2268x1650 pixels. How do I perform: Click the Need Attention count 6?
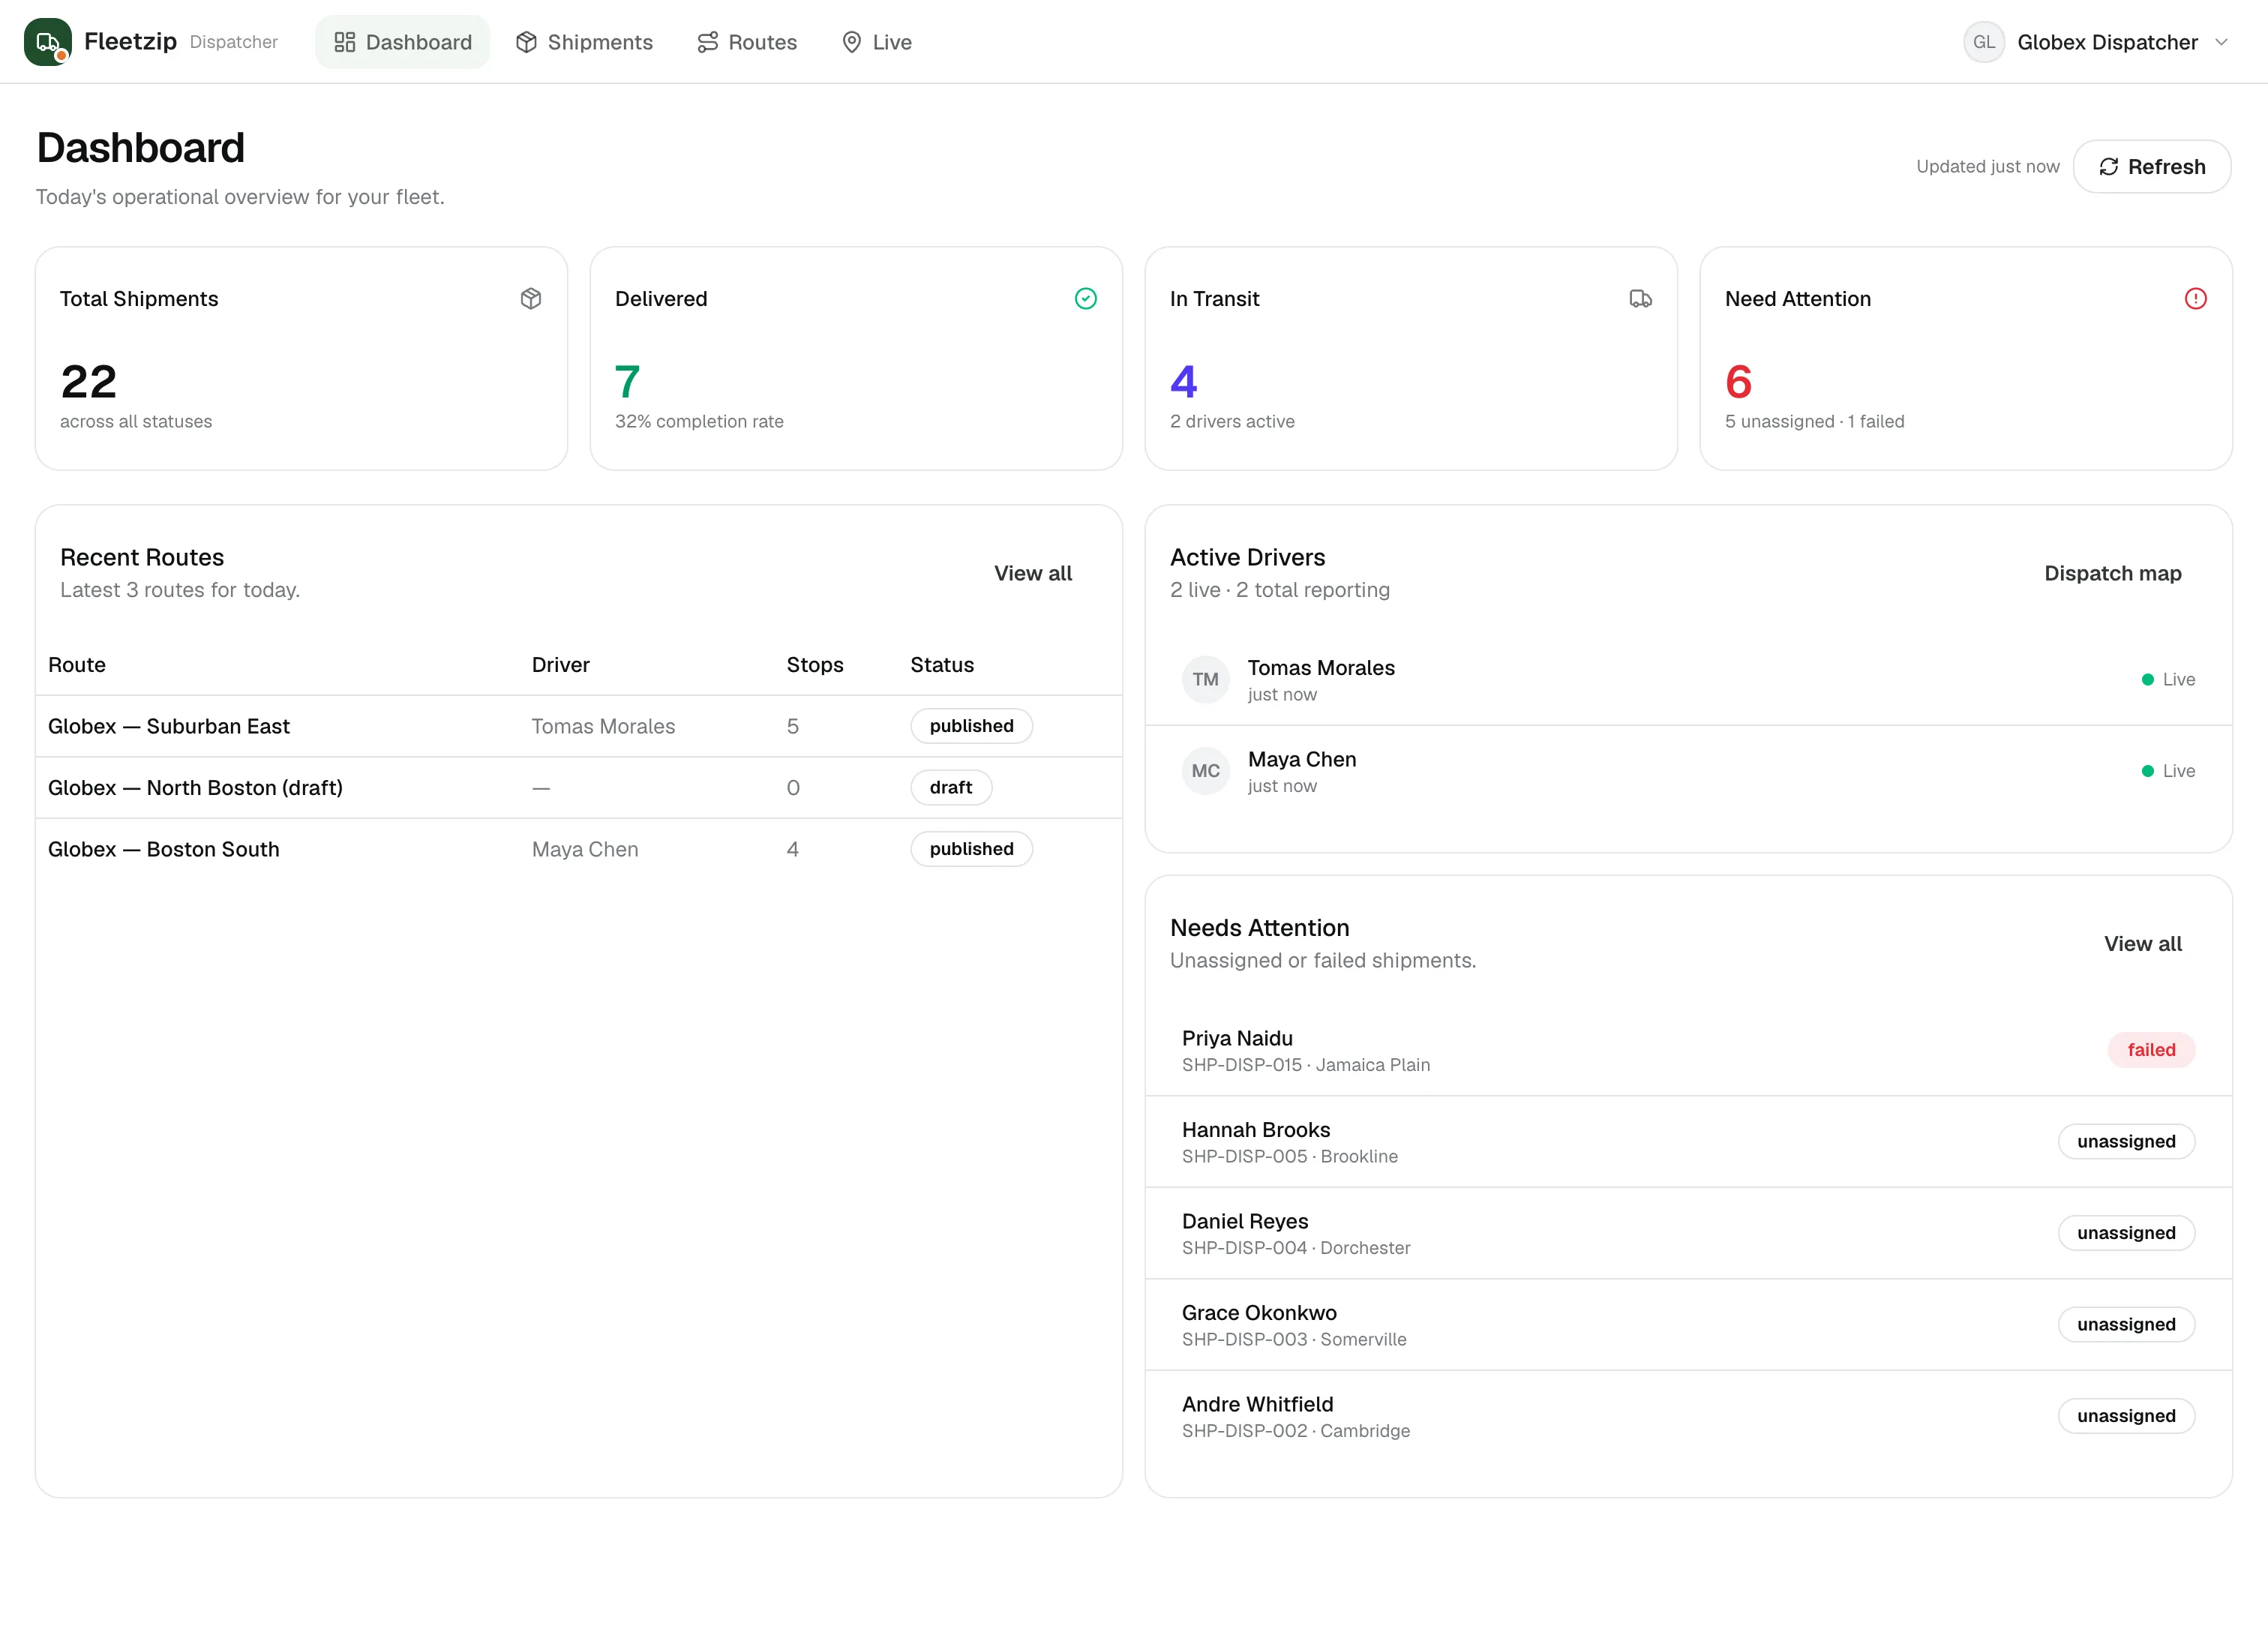(1739, 382)
